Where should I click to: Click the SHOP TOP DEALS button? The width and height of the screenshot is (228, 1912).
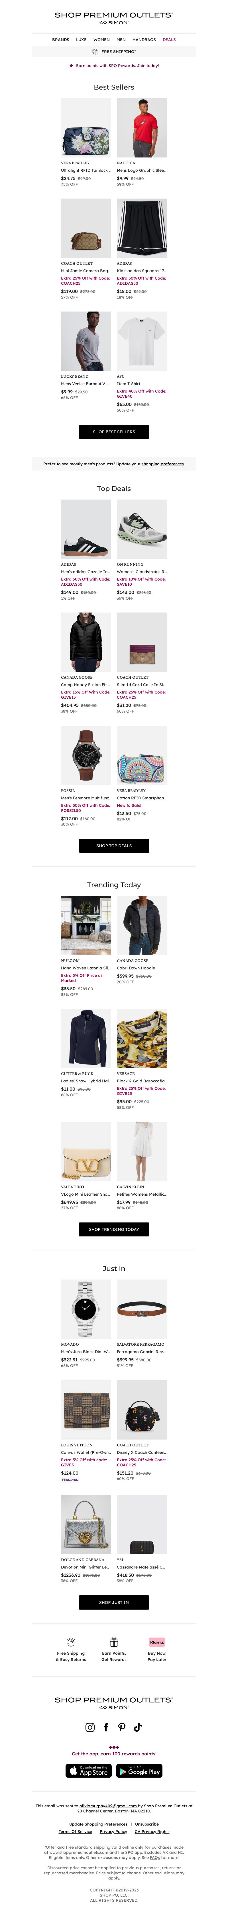(x=114, y=845)
